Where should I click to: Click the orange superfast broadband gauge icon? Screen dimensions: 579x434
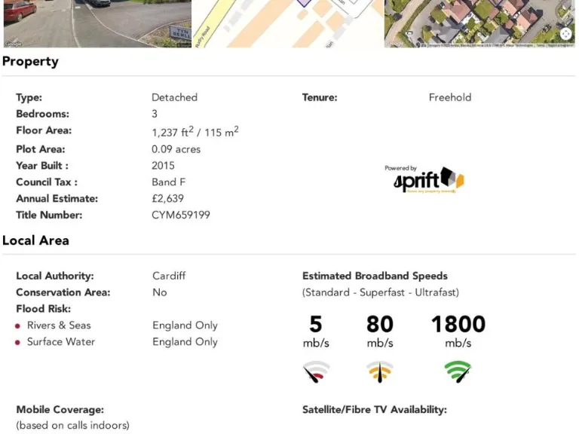tap(380, 371)
